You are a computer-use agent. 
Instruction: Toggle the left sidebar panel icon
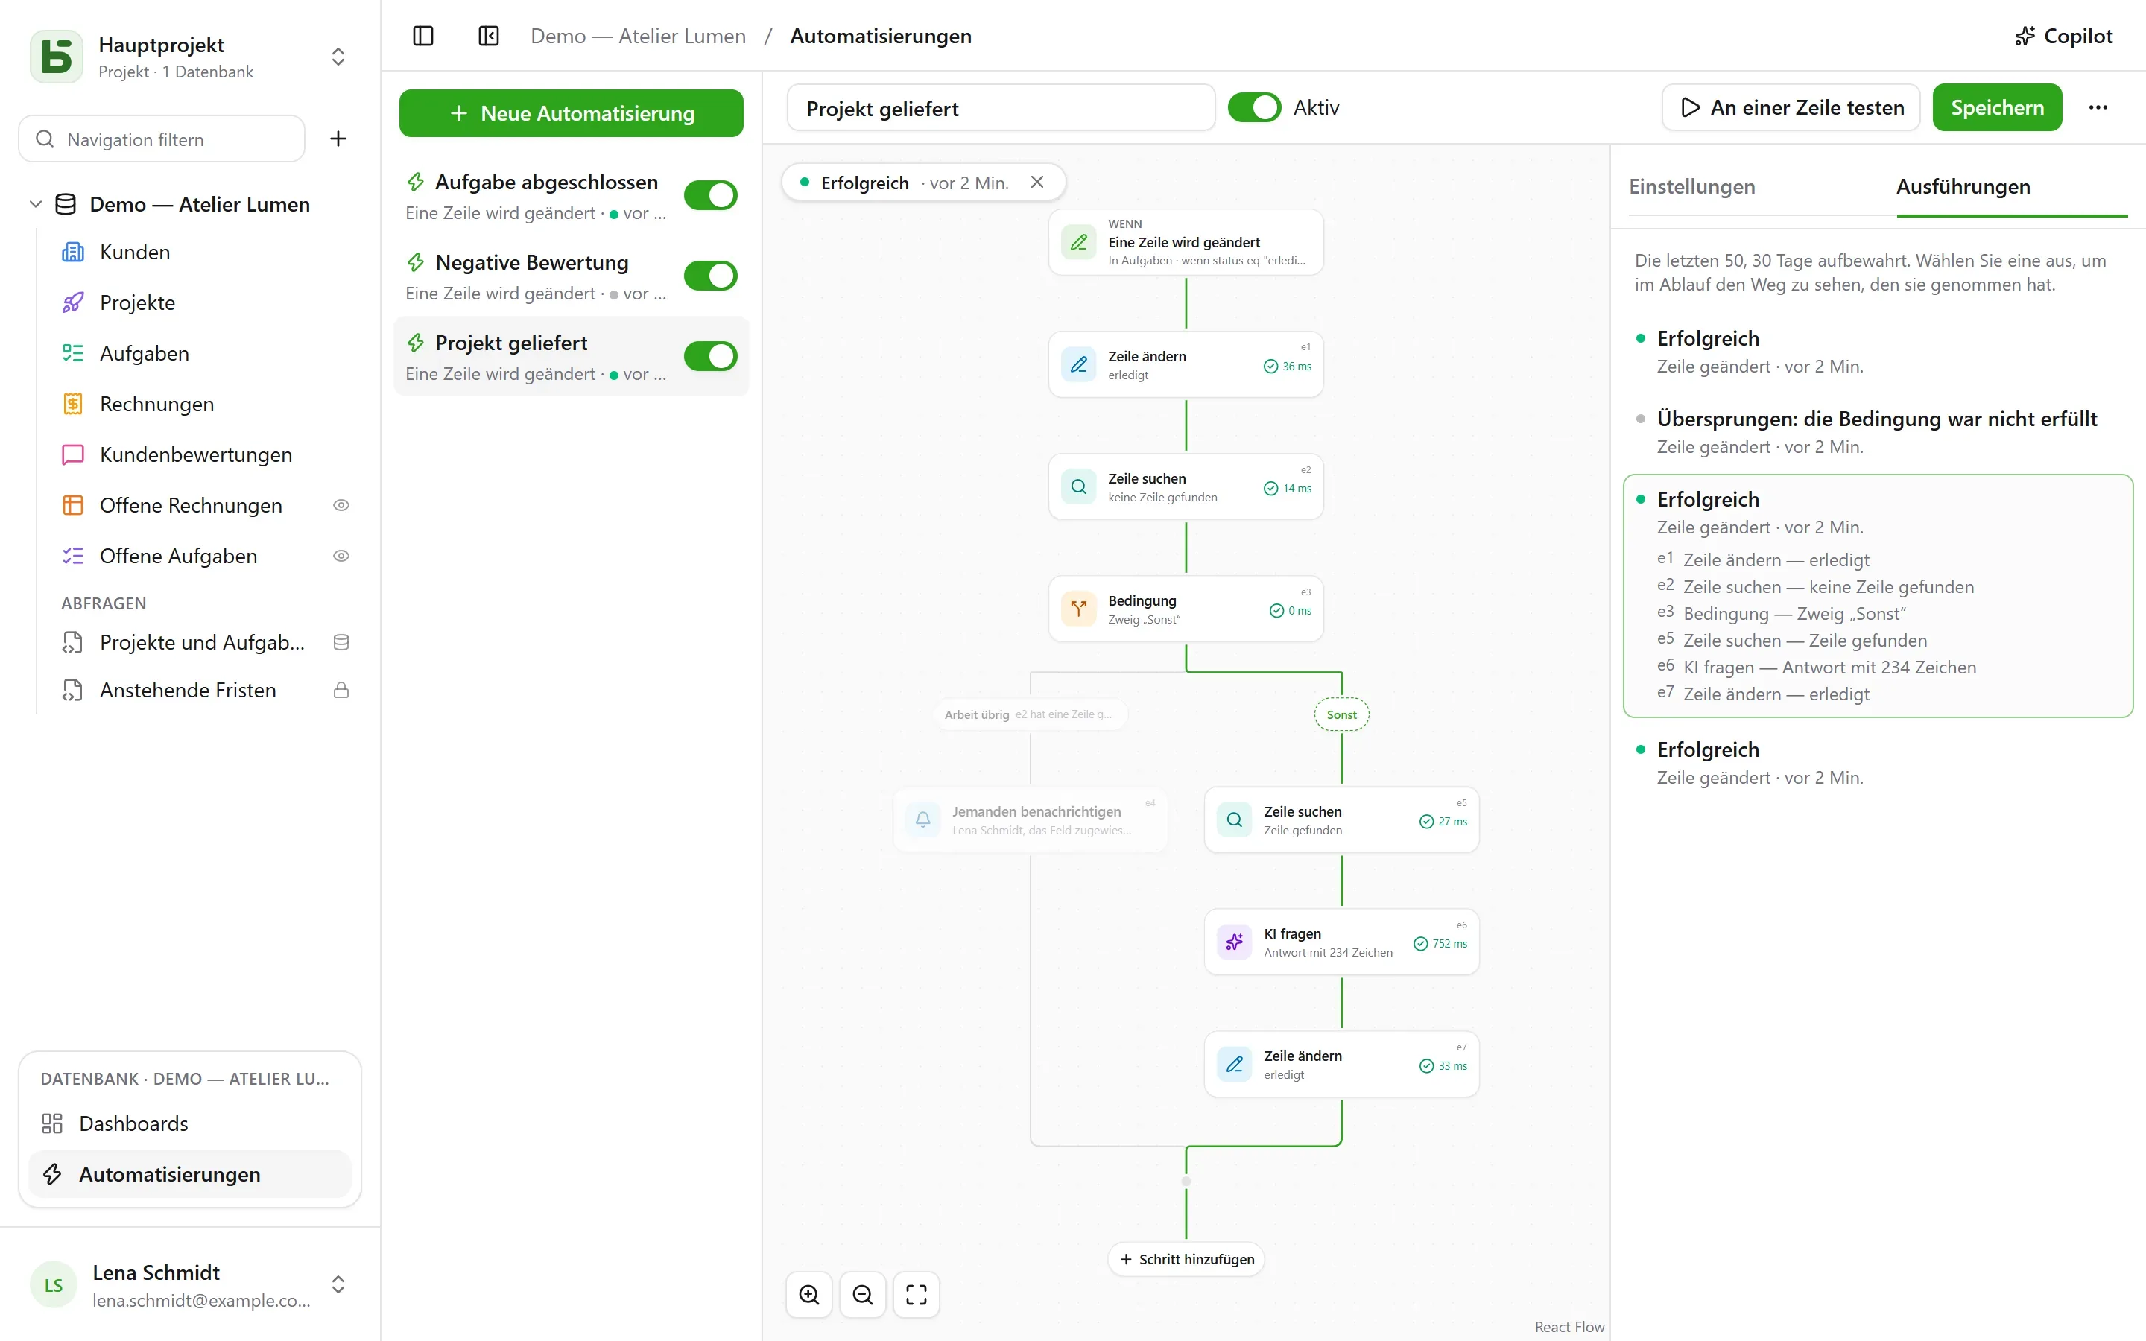point(423,36)
